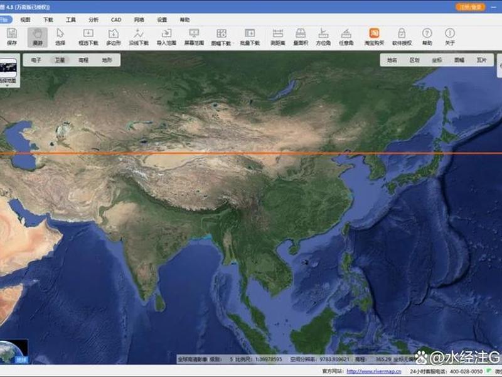Switch map to 地形 terrain layer
Image resolution: width=502 pixels, height=377 pixels.
coord(107,60)
